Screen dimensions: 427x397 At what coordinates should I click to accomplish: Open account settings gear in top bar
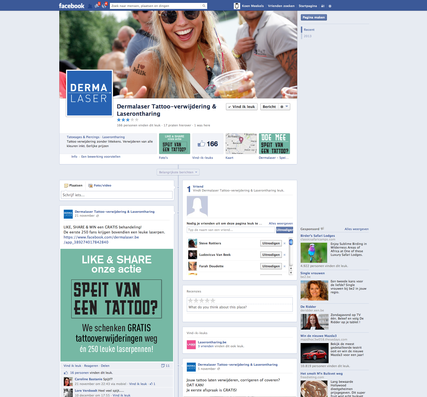pos(330,6)
